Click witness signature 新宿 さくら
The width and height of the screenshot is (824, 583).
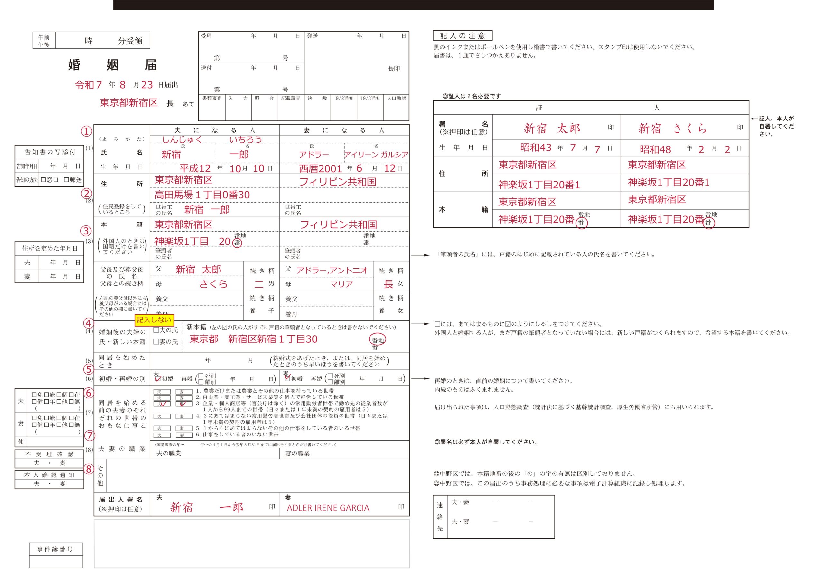tap(672, 128)
